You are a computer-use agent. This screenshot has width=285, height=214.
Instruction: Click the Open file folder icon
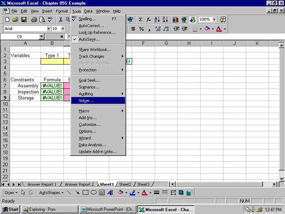[16, 20]
